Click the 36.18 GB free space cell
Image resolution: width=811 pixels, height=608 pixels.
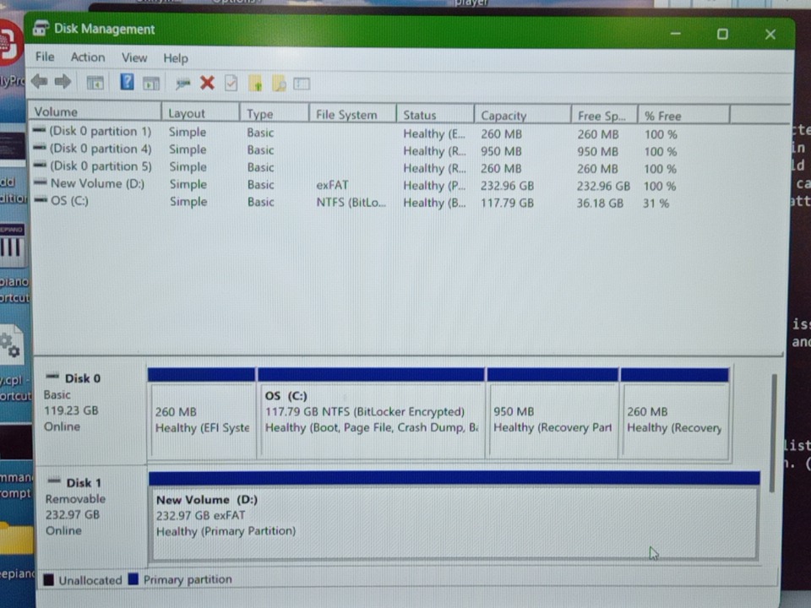click(600, 203)
